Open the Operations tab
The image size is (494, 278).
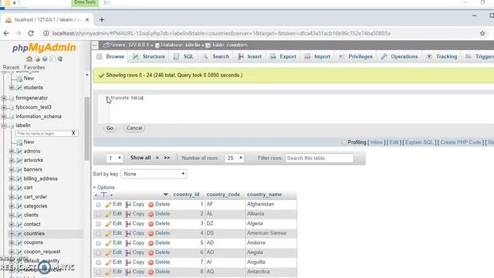399,56
